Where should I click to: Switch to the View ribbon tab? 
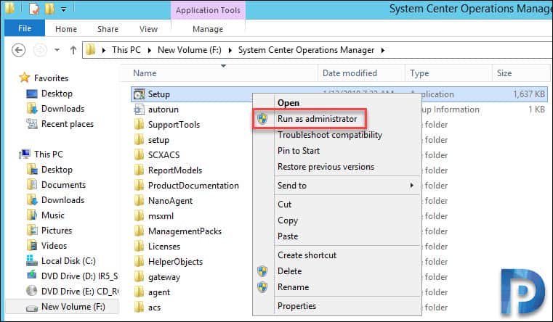point(148,29)
